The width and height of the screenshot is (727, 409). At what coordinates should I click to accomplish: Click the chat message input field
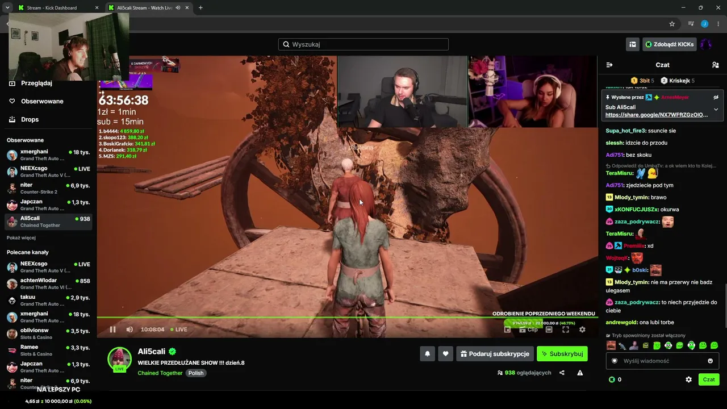(x=662, y=361)
